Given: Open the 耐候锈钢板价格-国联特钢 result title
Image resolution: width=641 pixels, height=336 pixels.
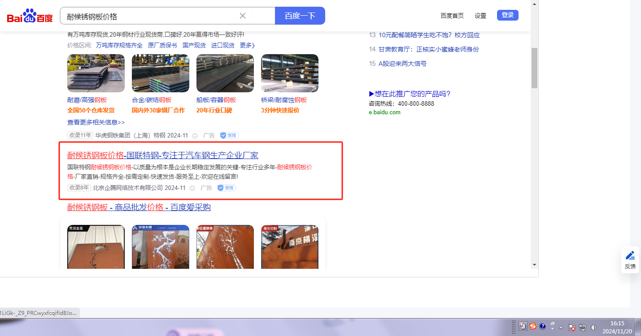Looking at the screenshot, I should 163,155.
